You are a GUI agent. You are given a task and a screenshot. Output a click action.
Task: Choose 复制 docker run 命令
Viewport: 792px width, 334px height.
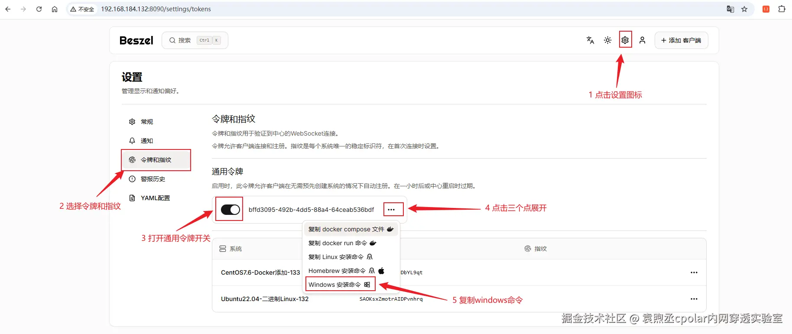[351, 243]
